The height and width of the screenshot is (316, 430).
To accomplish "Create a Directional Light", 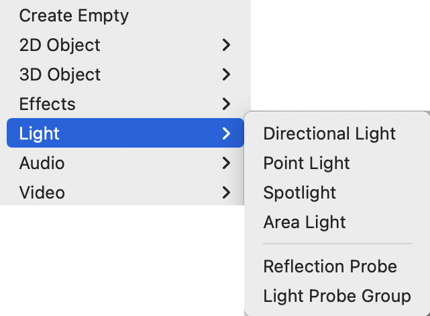I will point(329,134).
